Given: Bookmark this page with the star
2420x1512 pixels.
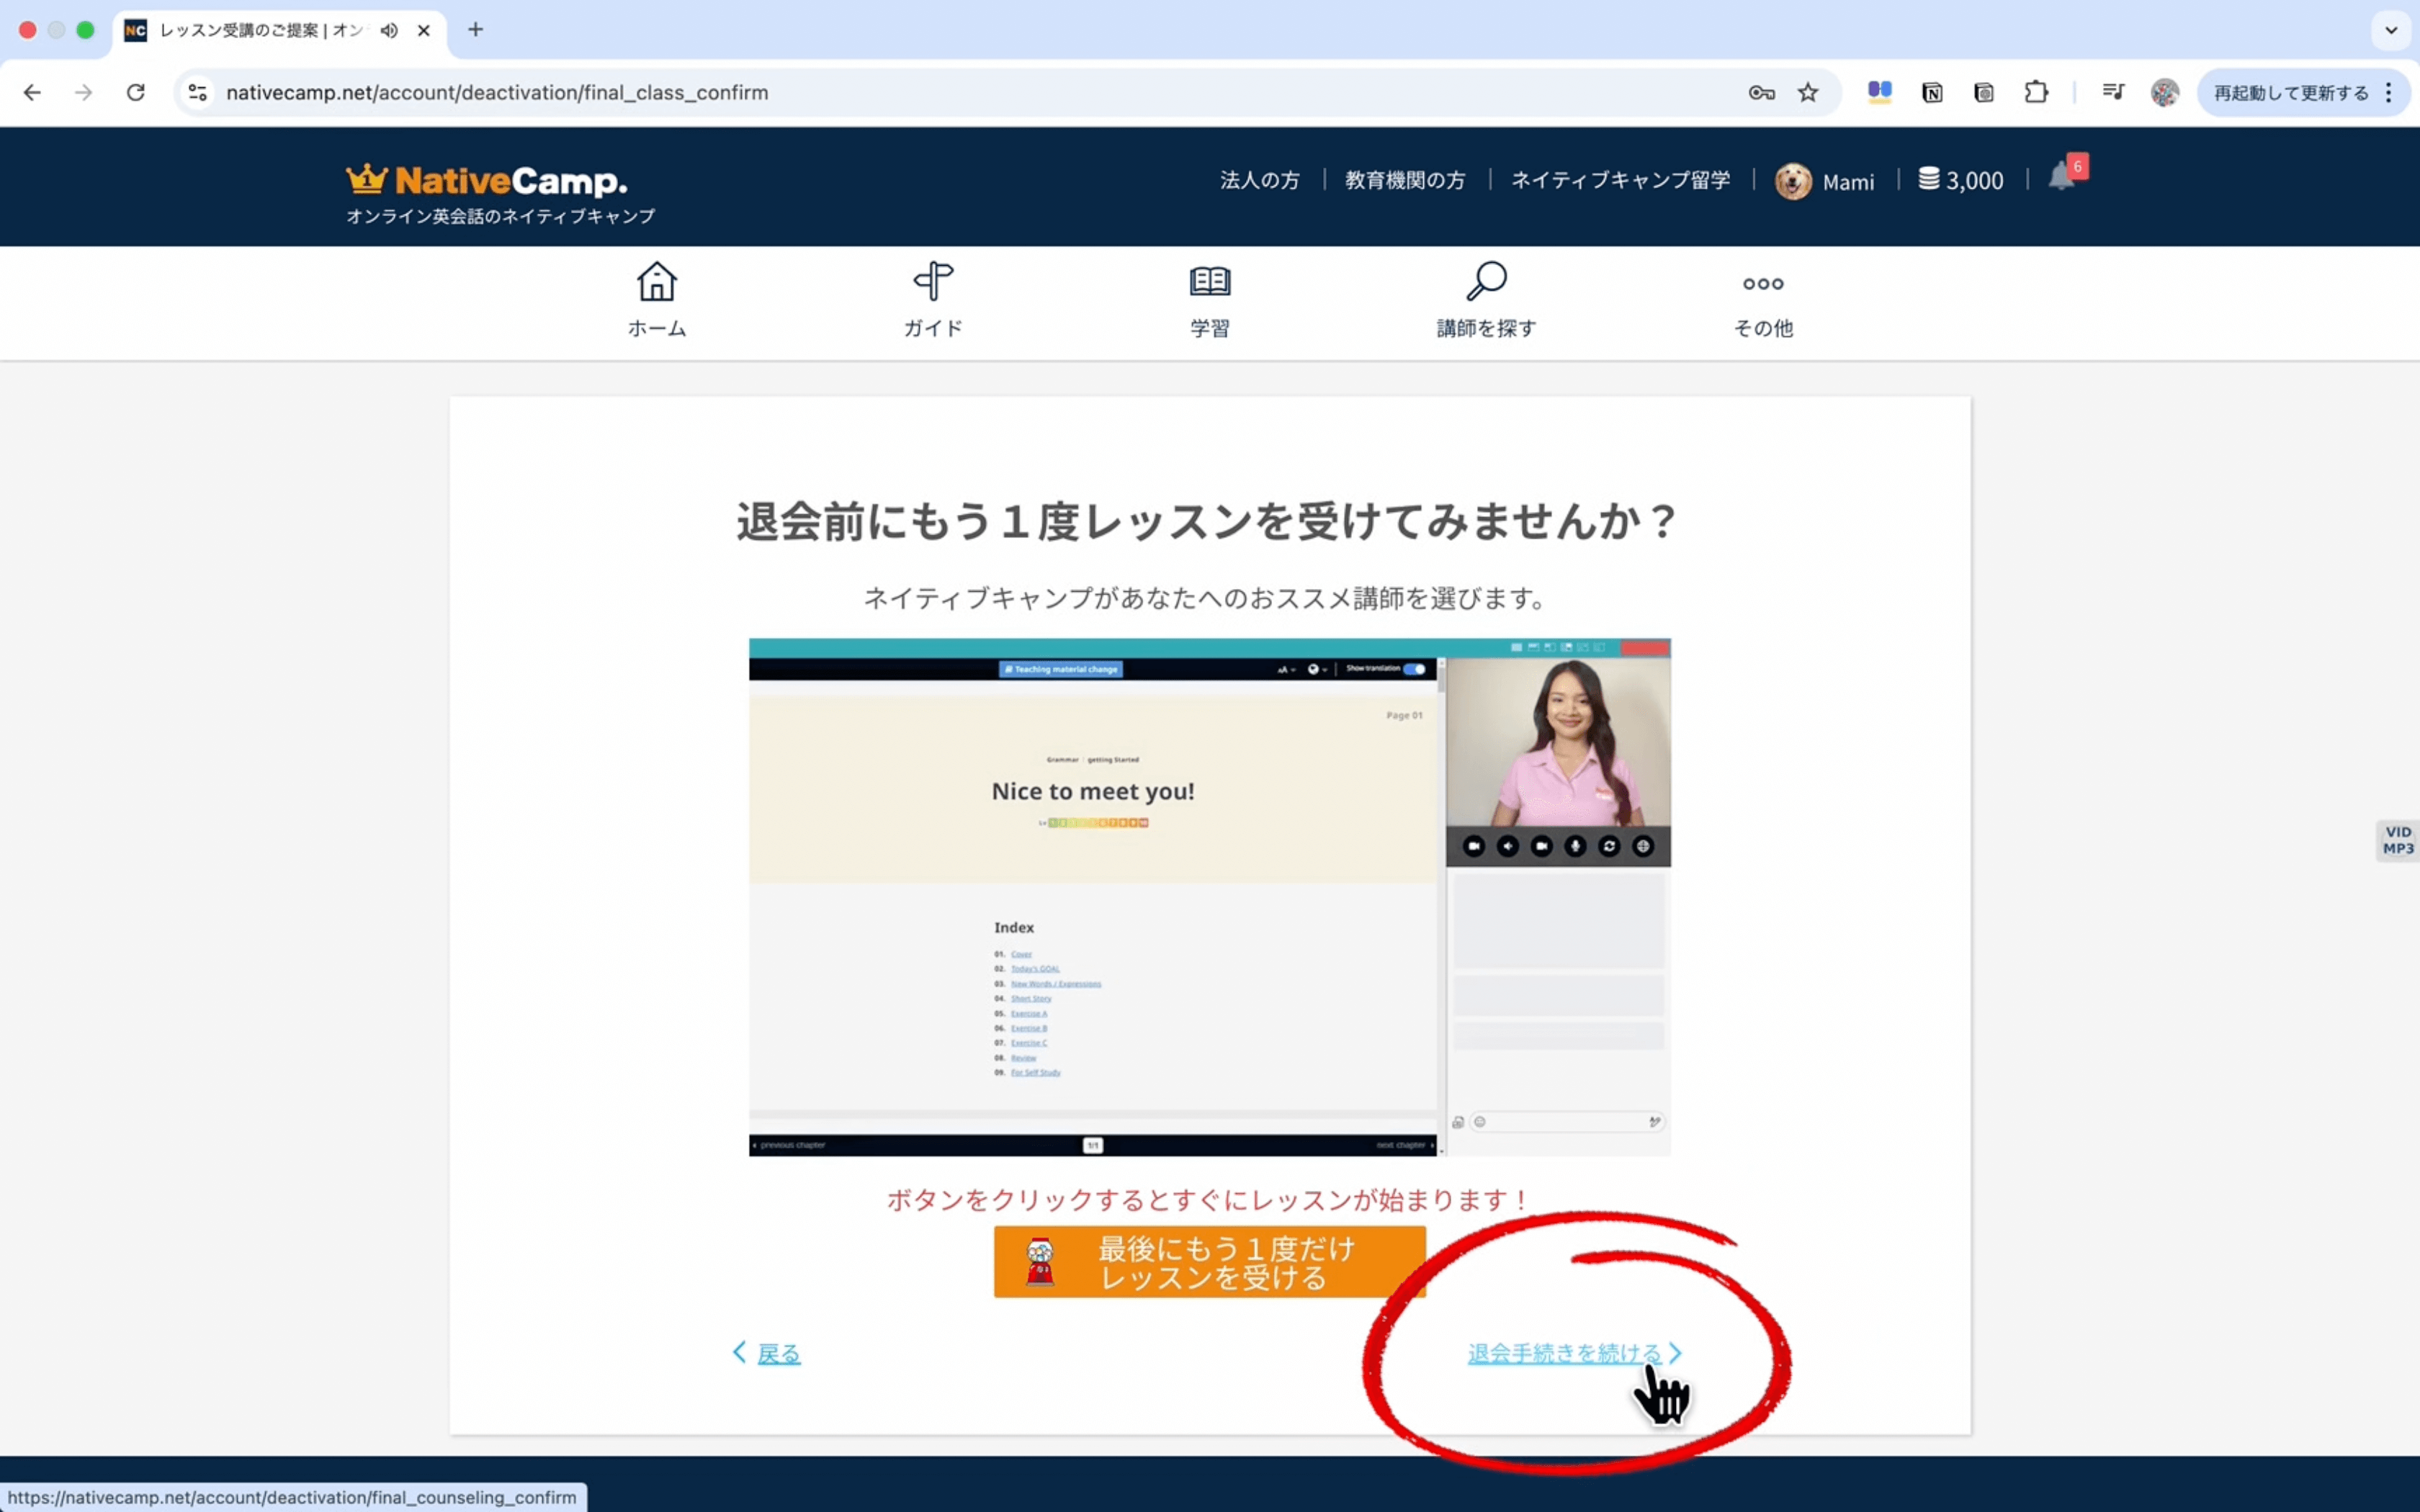Looking at the screenshot, I should coord(1808,93).
